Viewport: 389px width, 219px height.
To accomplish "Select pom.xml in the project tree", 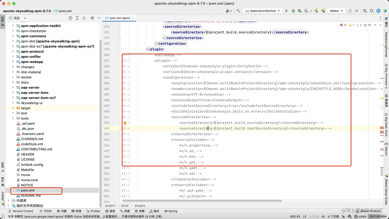I will 52,190.
